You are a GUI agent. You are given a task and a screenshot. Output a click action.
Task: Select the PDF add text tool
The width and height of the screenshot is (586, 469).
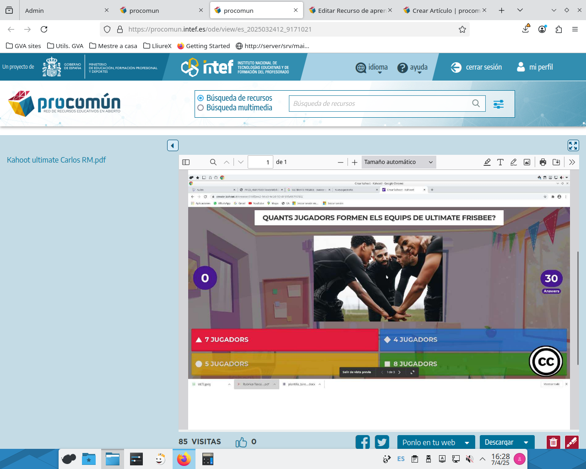(x=500, y=162)
